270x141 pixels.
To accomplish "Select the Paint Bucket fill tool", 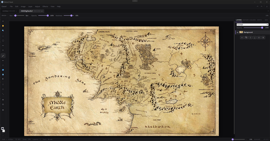I will 3,70.
